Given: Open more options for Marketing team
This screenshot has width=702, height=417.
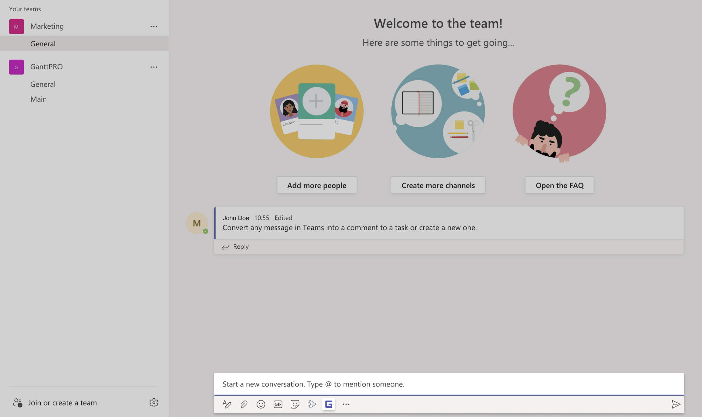Looking at the screenshot, I should pyautogui.click(x=154, y=27).
